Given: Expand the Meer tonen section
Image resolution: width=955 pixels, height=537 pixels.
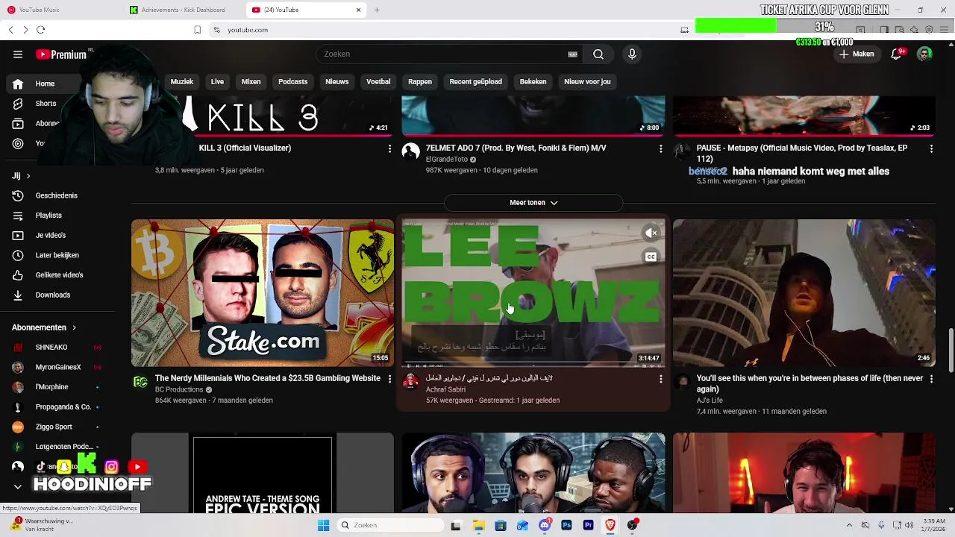Looking at the screenshot, I should point(533,202).
